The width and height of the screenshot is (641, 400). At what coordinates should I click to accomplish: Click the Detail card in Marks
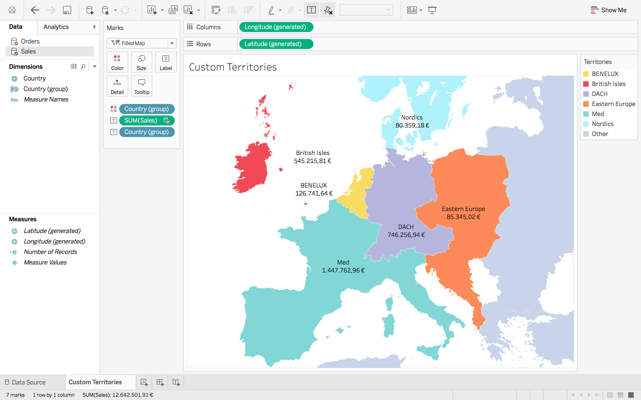pos(117,86)
